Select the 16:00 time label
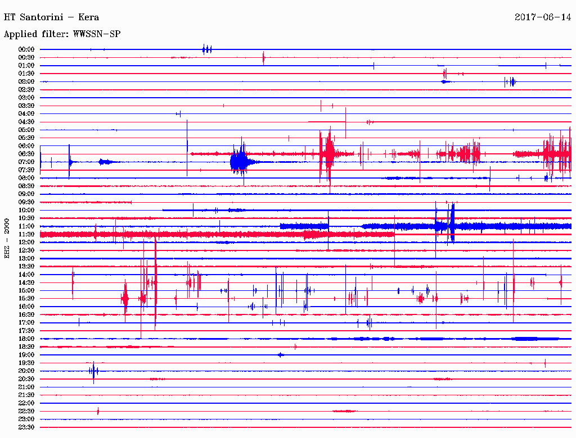The width and height of the screenshot is (576, 438). [x=26, y=307]
